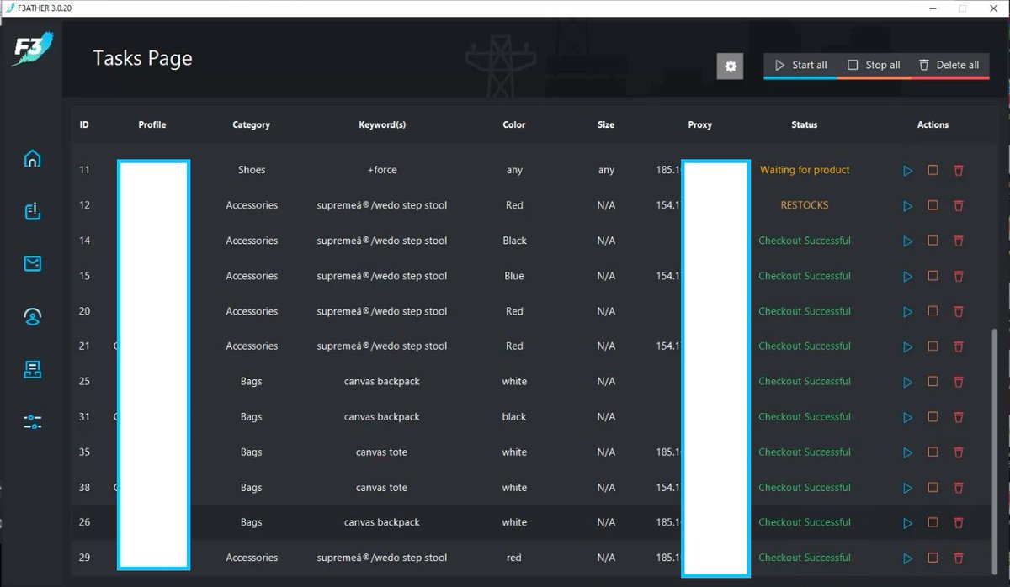Click the Keyword(s) column header
1010x587 pixels.
coord(382,124)
